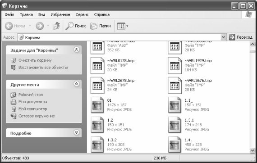
Task: Open Мои документы link
Action: (33, 102)
